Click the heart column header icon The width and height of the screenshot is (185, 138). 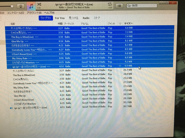[x=120, y=24]
